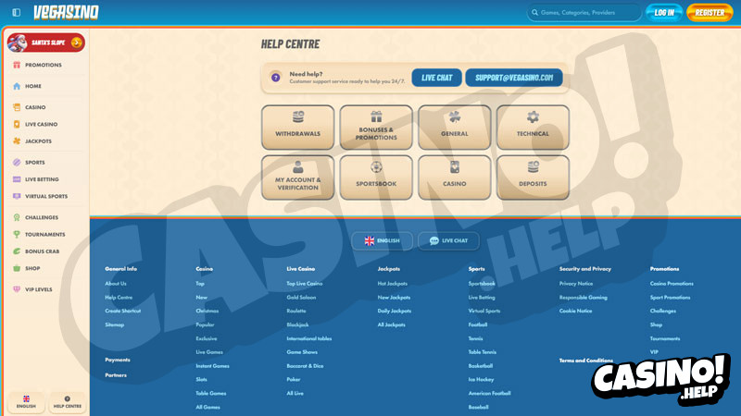Open the Roulette footer link
Image resolution: width=741 pixels, height=416 pixels.
tap(296, 311)
